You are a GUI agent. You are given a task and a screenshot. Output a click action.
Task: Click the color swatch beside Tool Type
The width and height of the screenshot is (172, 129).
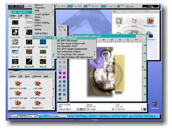[x=145, y=109]
